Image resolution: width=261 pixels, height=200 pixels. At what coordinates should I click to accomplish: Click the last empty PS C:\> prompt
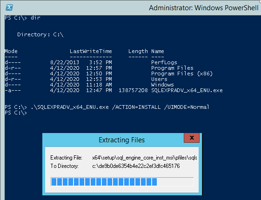click(16, 113)
